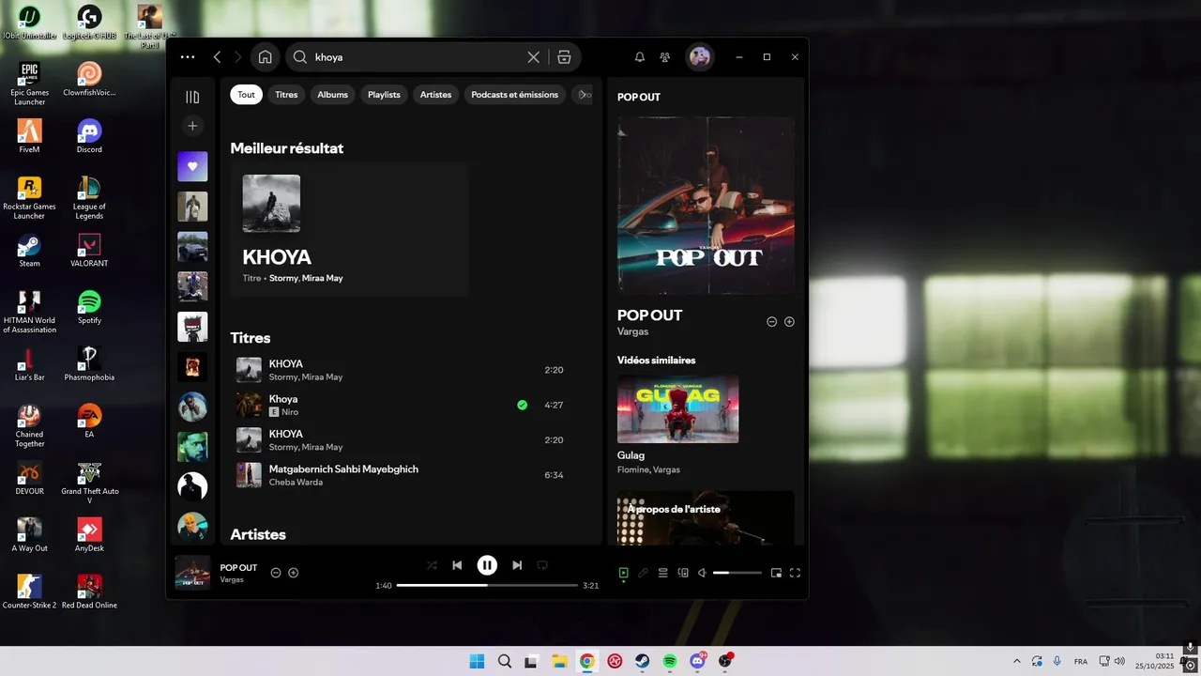
Task: Open connect to a device icon
Action: (683, 573)
